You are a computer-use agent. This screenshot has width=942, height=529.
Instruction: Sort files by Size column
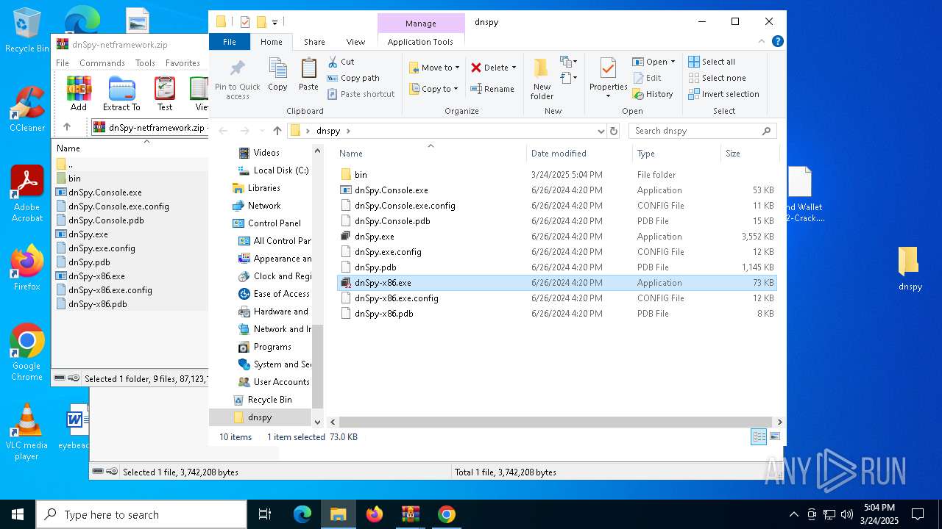click(749, 154)
